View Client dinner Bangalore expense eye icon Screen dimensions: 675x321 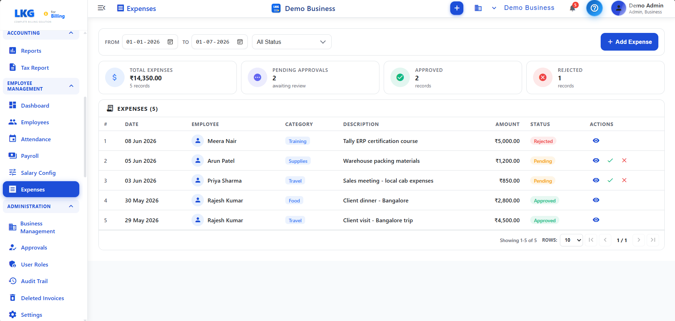tap(596, 200)
